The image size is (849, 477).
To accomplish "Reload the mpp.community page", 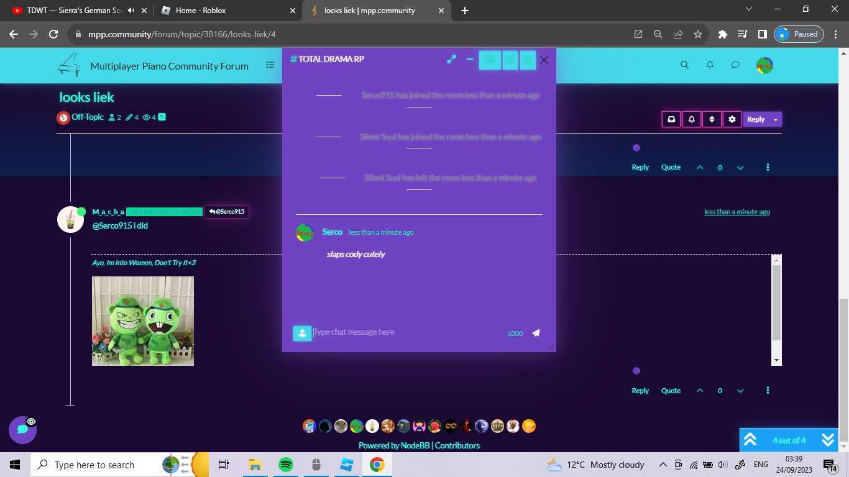I will click(x=53, y=34).
